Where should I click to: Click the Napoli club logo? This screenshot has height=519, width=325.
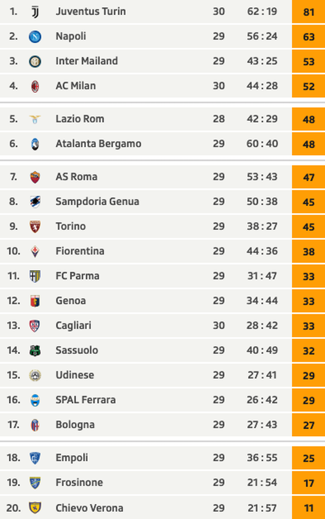35,36
